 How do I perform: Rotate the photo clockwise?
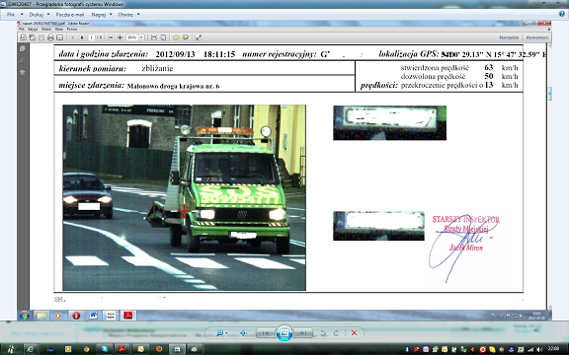click(x=336, y=333)
